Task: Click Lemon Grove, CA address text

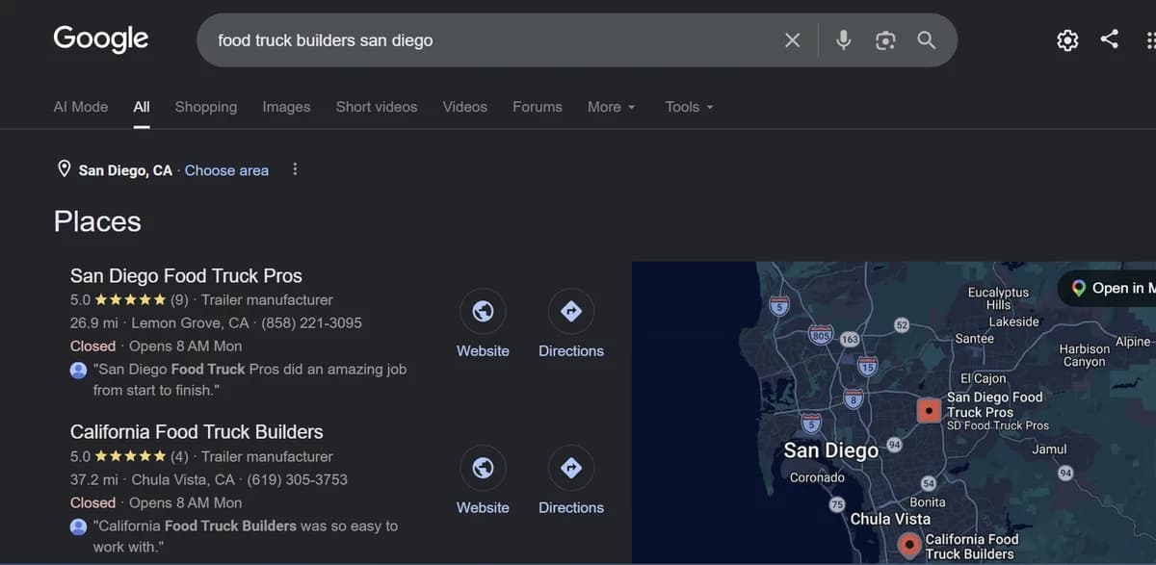Action: coord(190,323)
